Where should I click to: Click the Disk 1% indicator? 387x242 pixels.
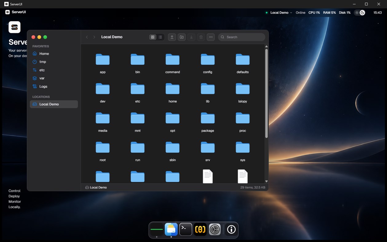(345, 13)
